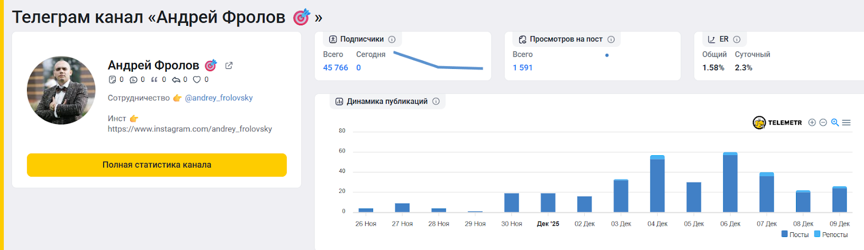This screenshot has height=250, width=864.
Task: Open channel via external link icon
Action: click(229, 65)
